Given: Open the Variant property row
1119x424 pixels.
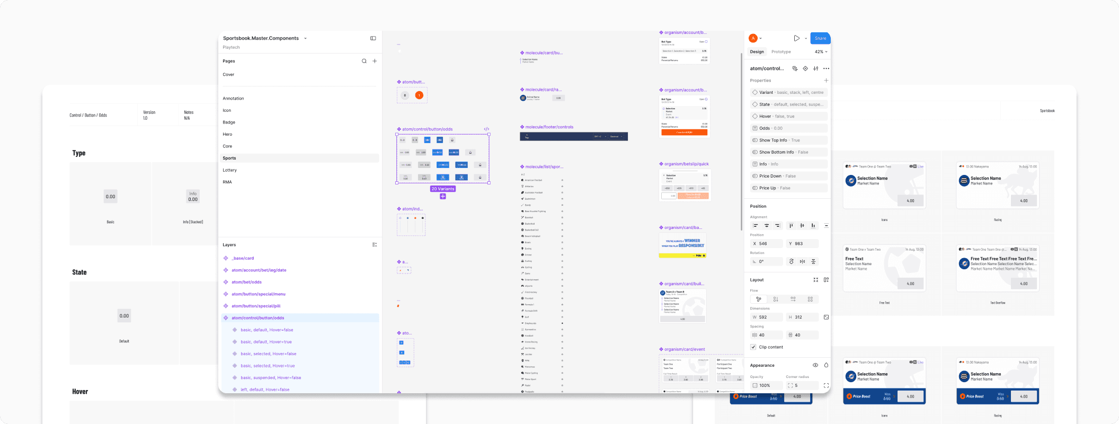Looking at the screenshot, I should [x=789, y=92].
